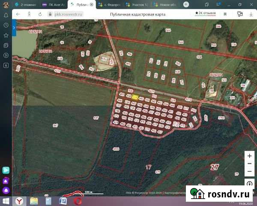Open a new browser tab
This screenshot has height=206, width=257.
pyautogui.click(x=186, y=4)
